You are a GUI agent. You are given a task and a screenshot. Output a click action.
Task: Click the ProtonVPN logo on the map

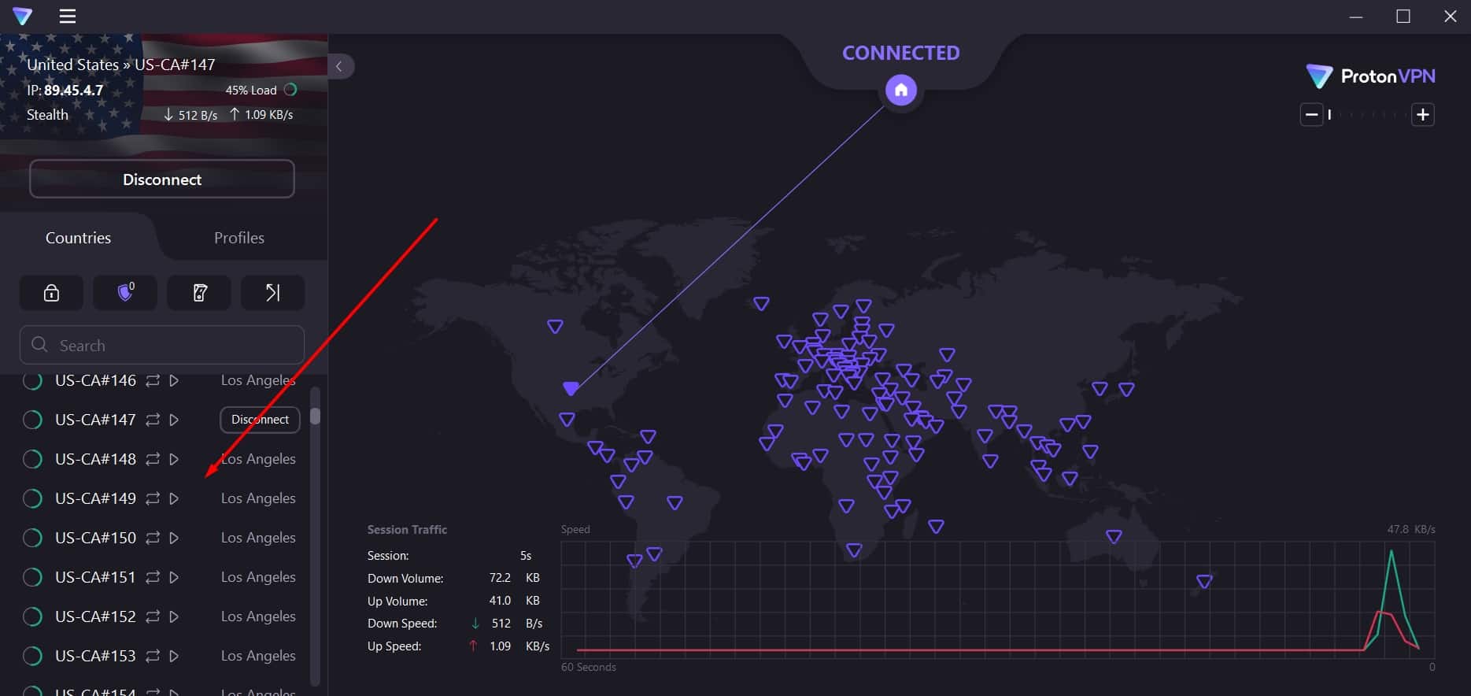pos(1370,76)
